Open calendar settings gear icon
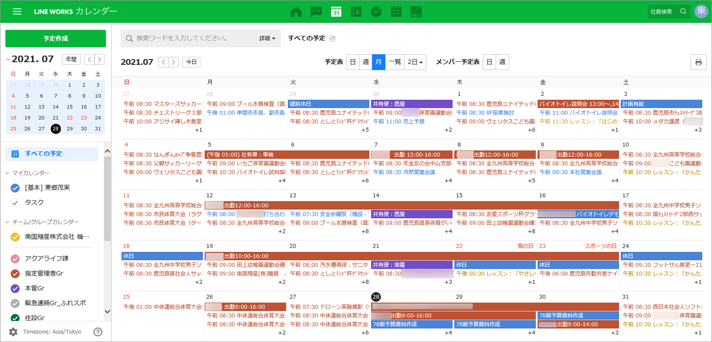The image size is (712, 342). [x=13, y=332]
